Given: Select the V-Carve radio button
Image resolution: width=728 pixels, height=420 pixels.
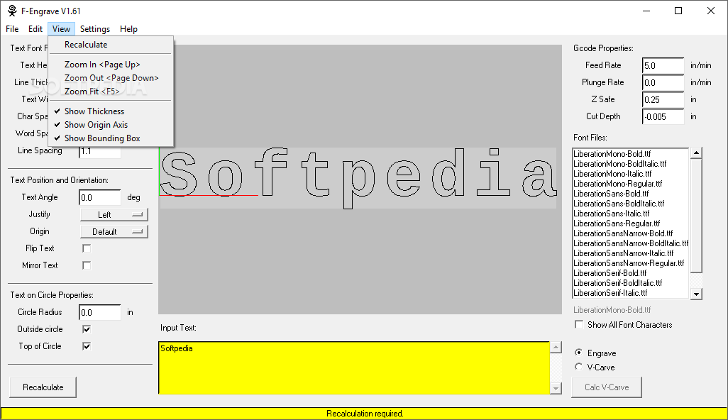Looking at the screenshot, I should click(578, 367).
